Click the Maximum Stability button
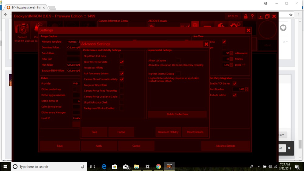 click(168, 132)
